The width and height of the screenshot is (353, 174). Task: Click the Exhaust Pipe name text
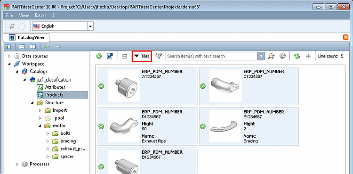tap(154, 141)
